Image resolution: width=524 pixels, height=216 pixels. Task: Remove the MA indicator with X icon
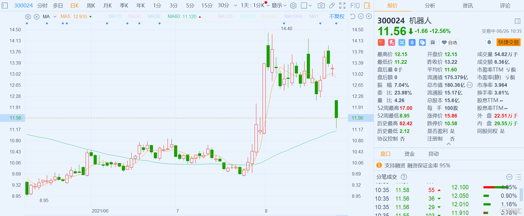(37, 17)
